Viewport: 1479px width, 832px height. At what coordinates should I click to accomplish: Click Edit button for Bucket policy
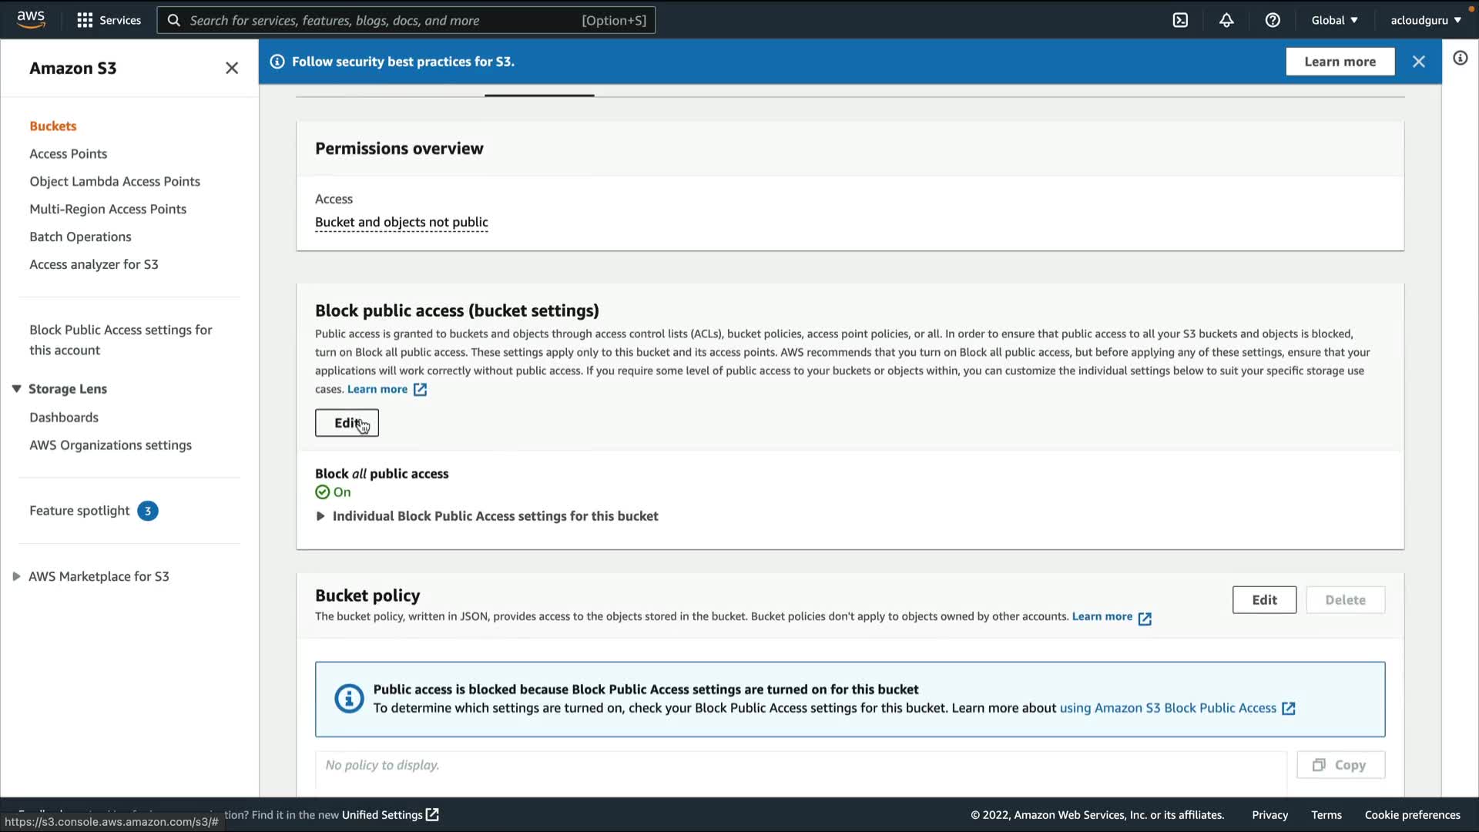pos(1263,600)
